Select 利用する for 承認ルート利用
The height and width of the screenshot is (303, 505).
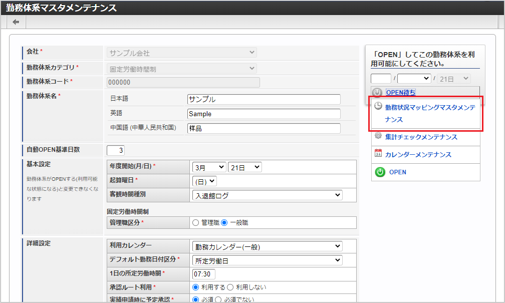click(195, 287)
